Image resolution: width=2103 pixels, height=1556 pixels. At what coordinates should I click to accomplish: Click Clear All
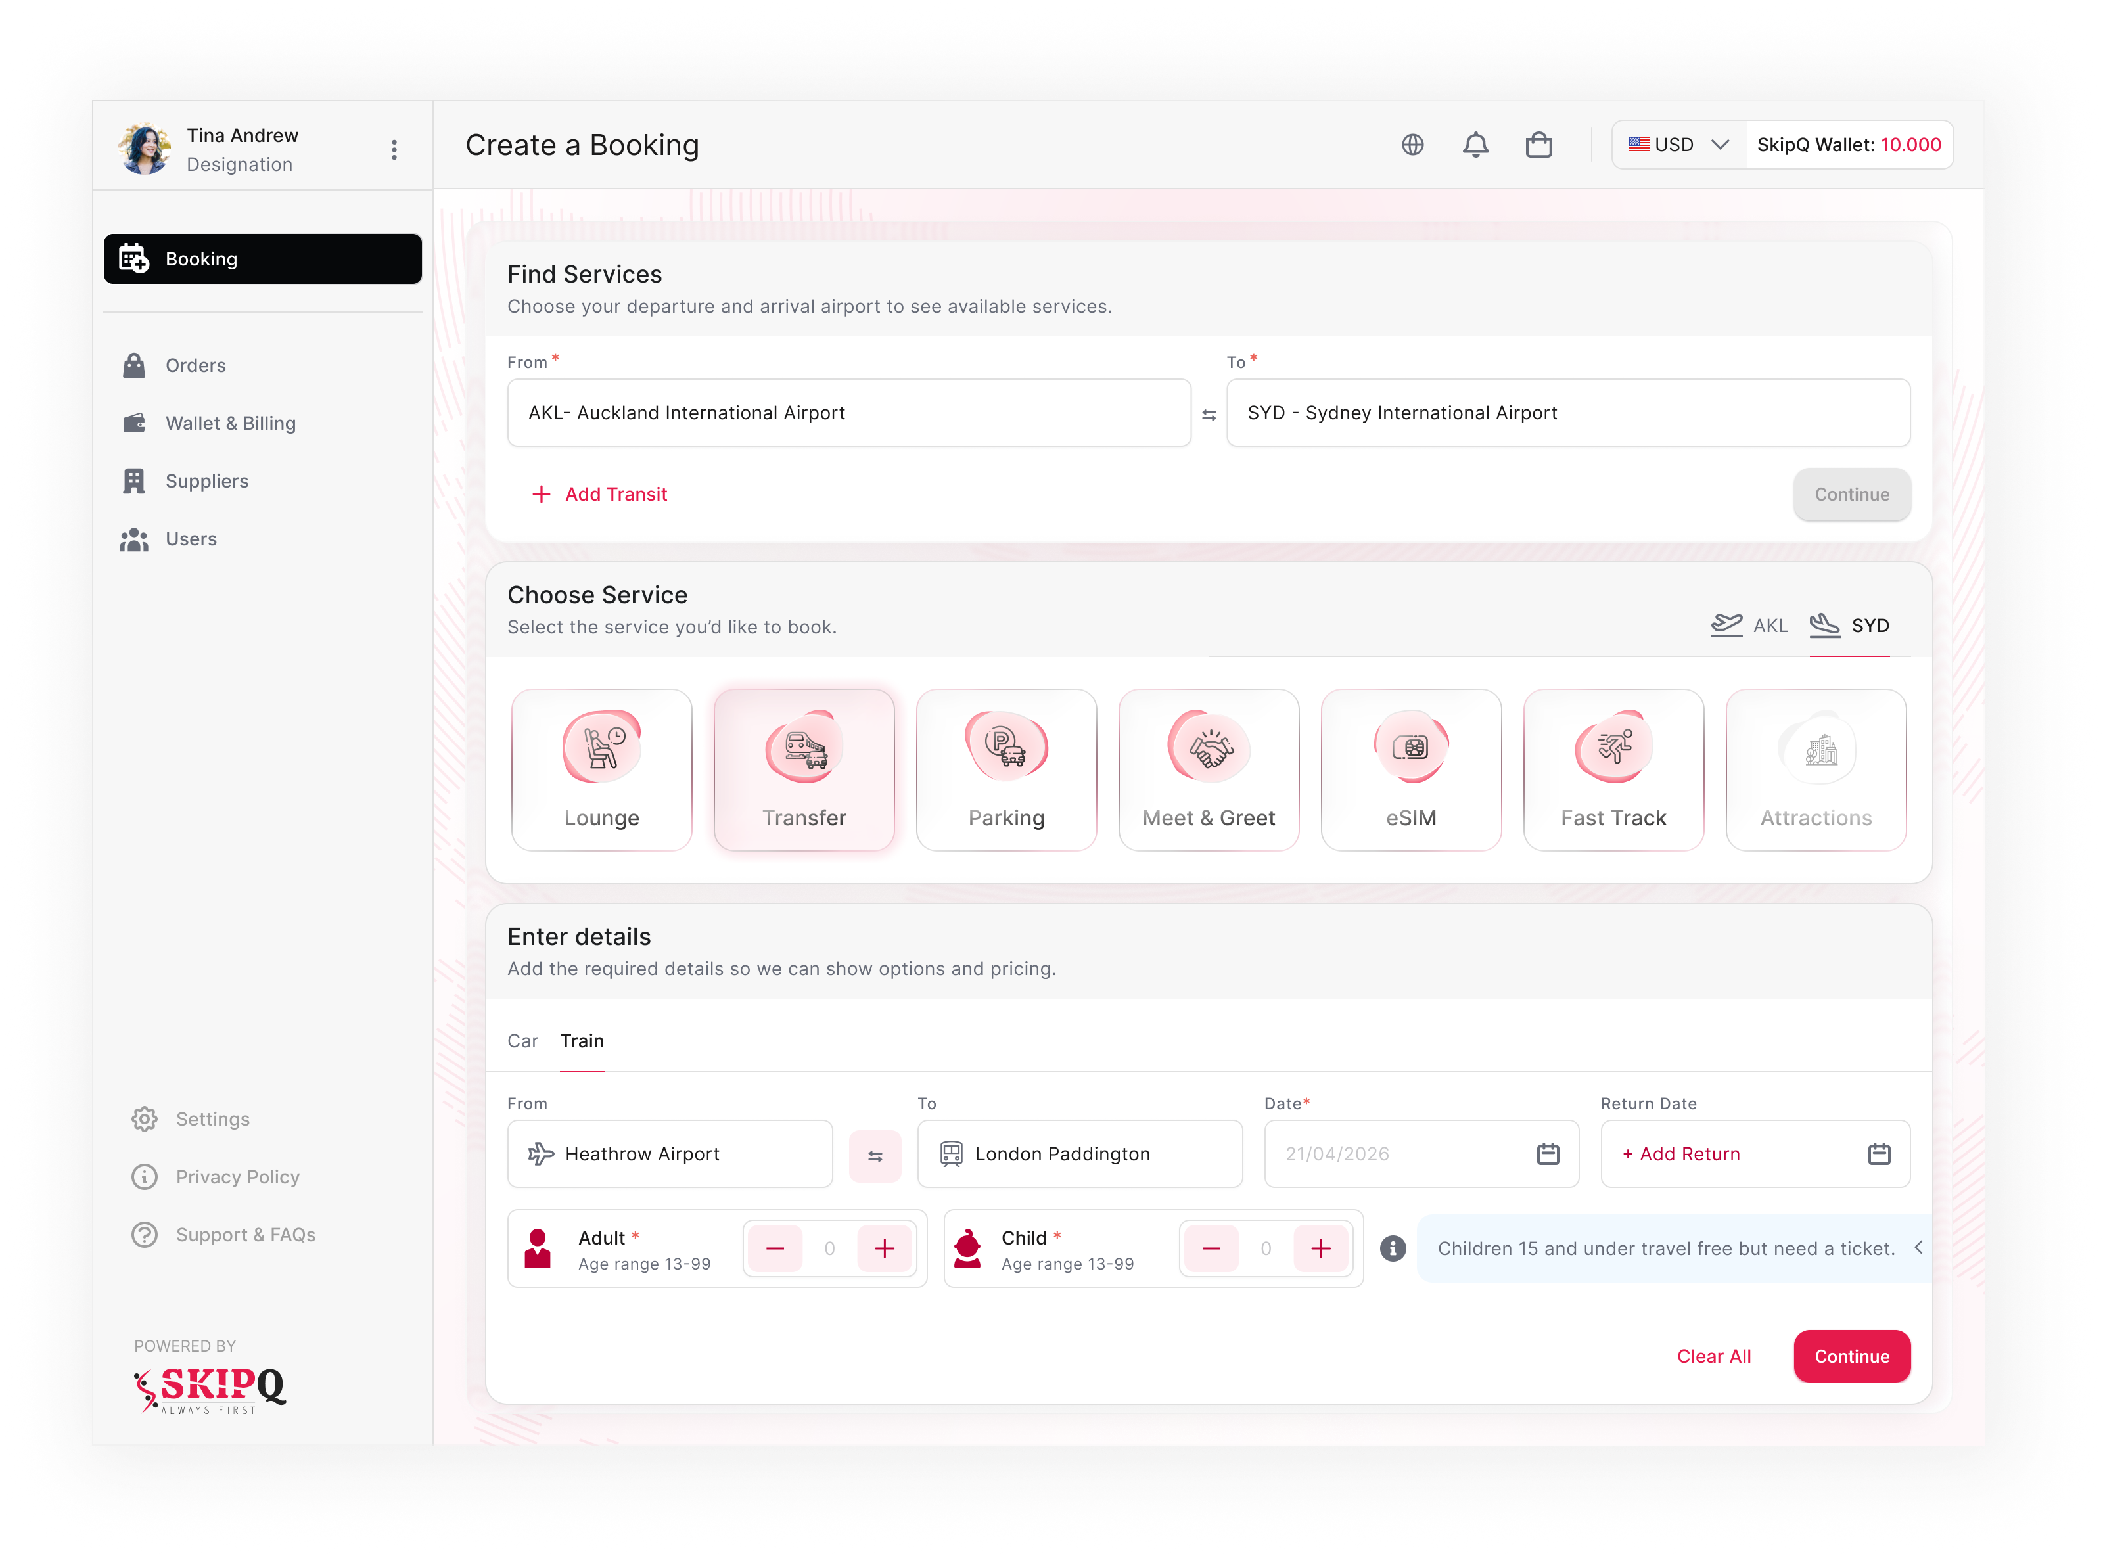[x=1713, y=1358]
